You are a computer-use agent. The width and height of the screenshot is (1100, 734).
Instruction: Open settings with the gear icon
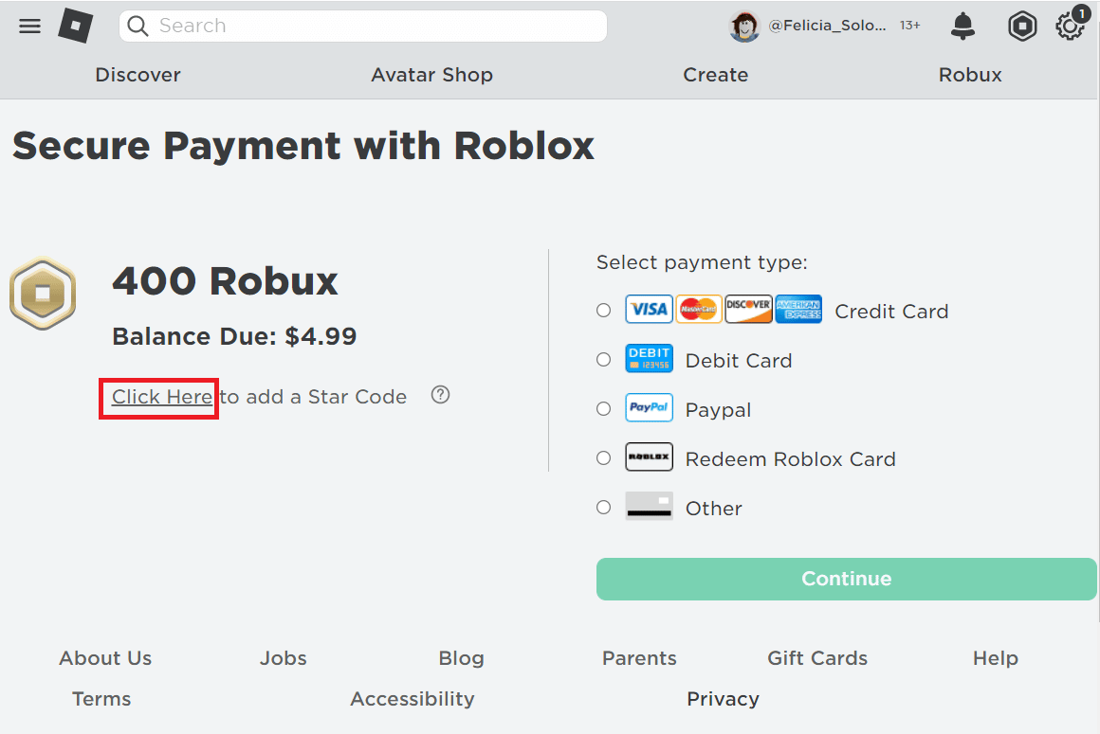point(1070,26)
